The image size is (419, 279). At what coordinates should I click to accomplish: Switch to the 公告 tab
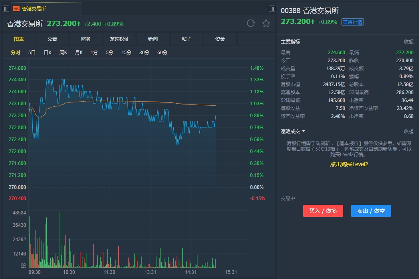pyautogui.click(x=52, y=39)
